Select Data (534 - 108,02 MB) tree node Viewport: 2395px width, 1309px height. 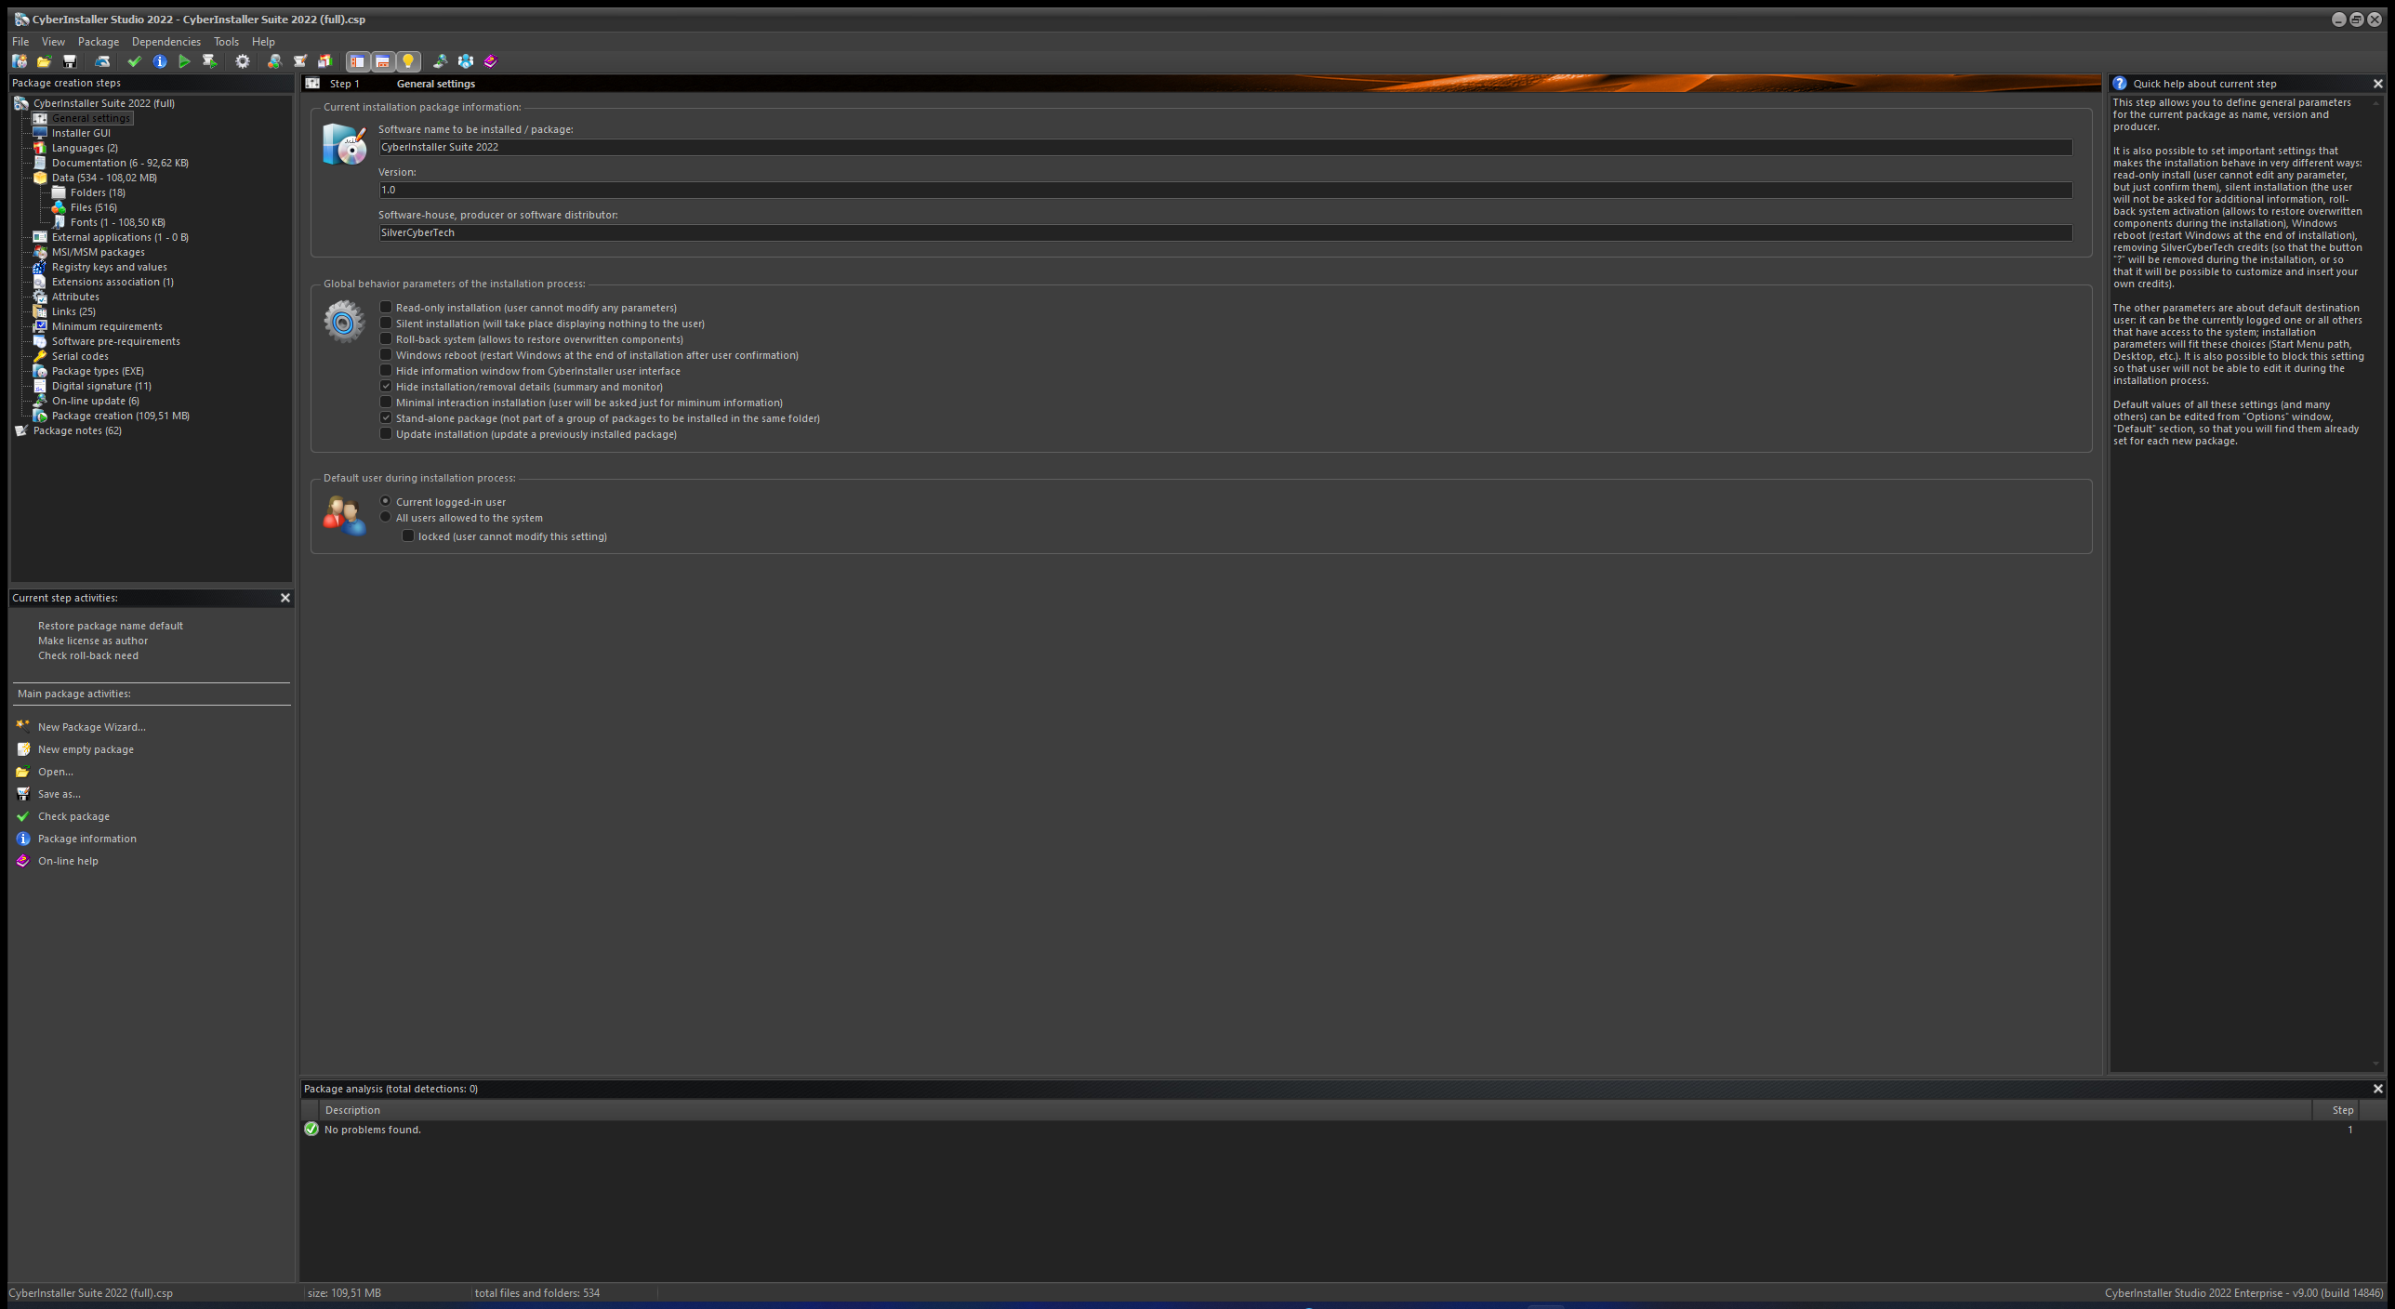coord(104,178)
